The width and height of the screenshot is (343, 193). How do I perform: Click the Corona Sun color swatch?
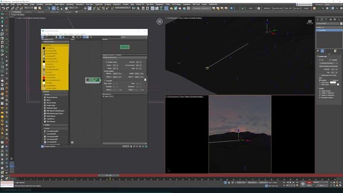(333, 83)
